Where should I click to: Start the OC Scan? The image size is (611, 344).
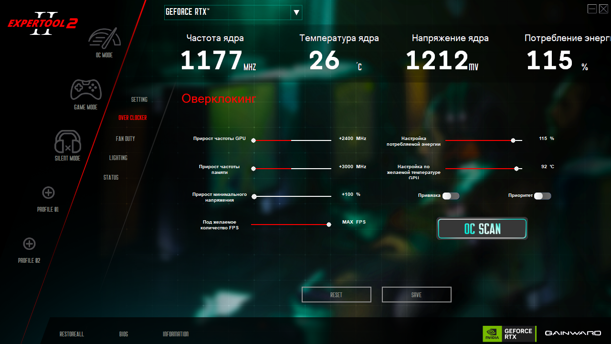tap(482, 229)
